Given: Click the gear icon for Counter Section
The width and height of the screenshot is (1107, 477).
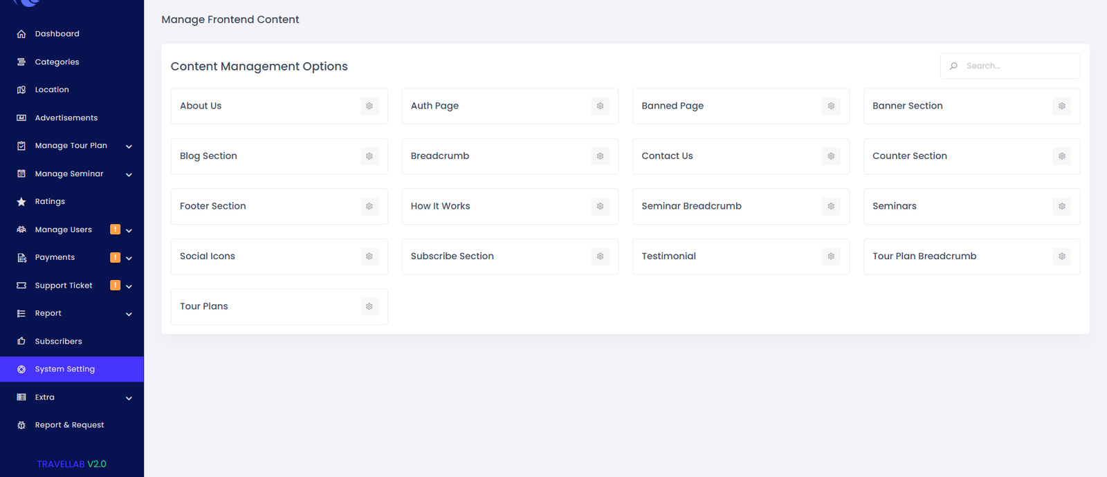Looking at the screenshot, I should (1061, 156).
